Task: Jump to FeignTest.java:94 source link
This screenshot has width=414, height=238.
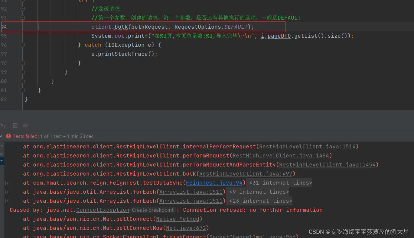Action: pos(214,183)
